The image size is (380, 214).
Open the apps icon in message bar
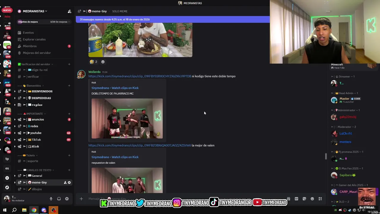click(320, 199)
